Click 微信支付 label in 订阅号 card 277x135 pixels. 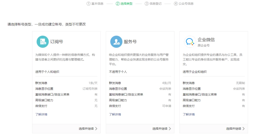click(x=41, y=106)
